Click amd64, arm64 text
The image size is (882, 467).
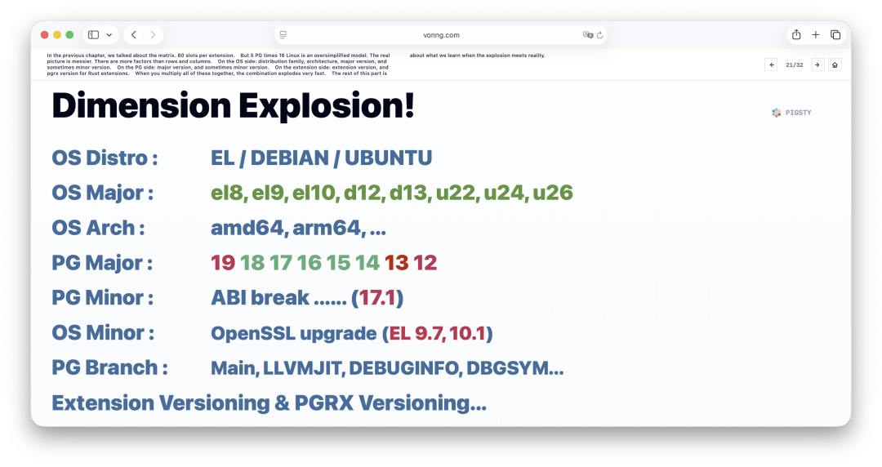coord(298,228)
